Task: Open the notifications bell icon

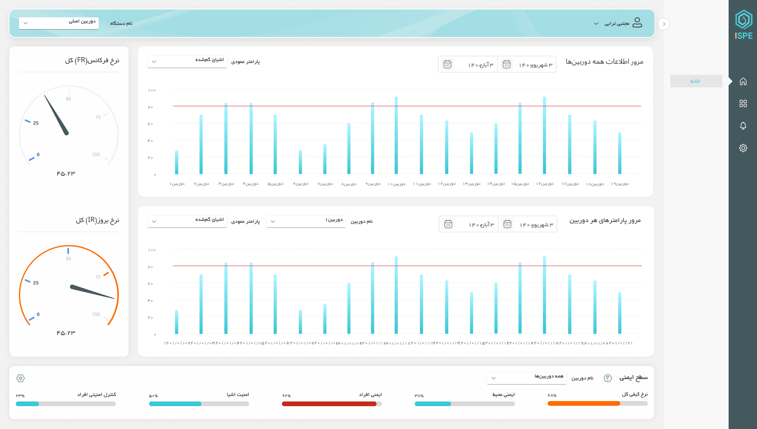Action: (743, 126)
